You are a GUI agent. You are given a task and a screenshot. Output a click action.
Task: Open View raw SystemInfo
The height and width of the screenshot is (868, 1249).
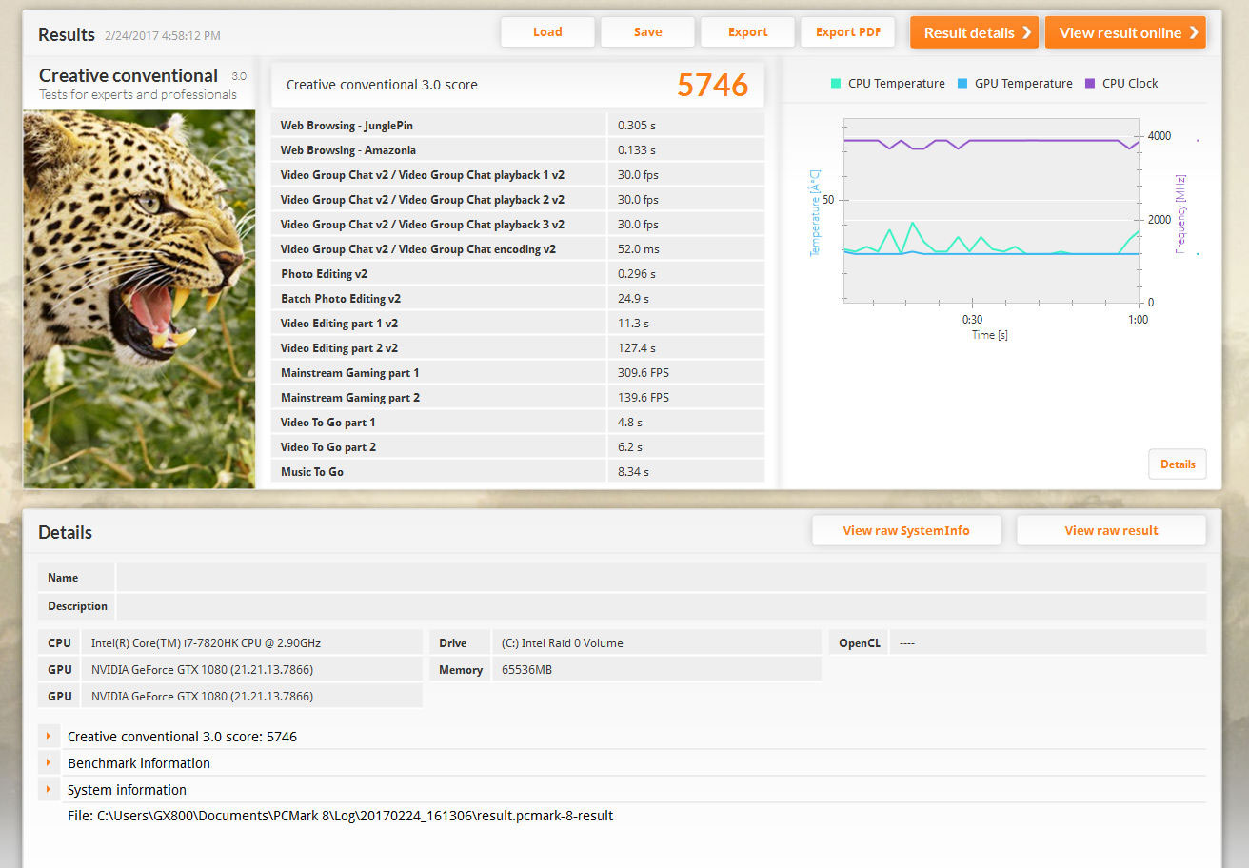(905, 531)
